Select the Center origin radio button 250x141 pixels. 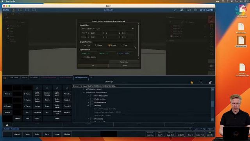click(x=96, y=45)
